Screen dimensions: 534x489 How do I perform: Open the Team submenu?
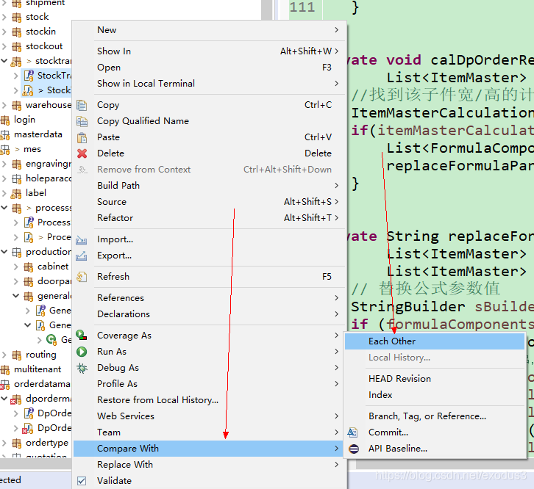[x=210, y=432]
